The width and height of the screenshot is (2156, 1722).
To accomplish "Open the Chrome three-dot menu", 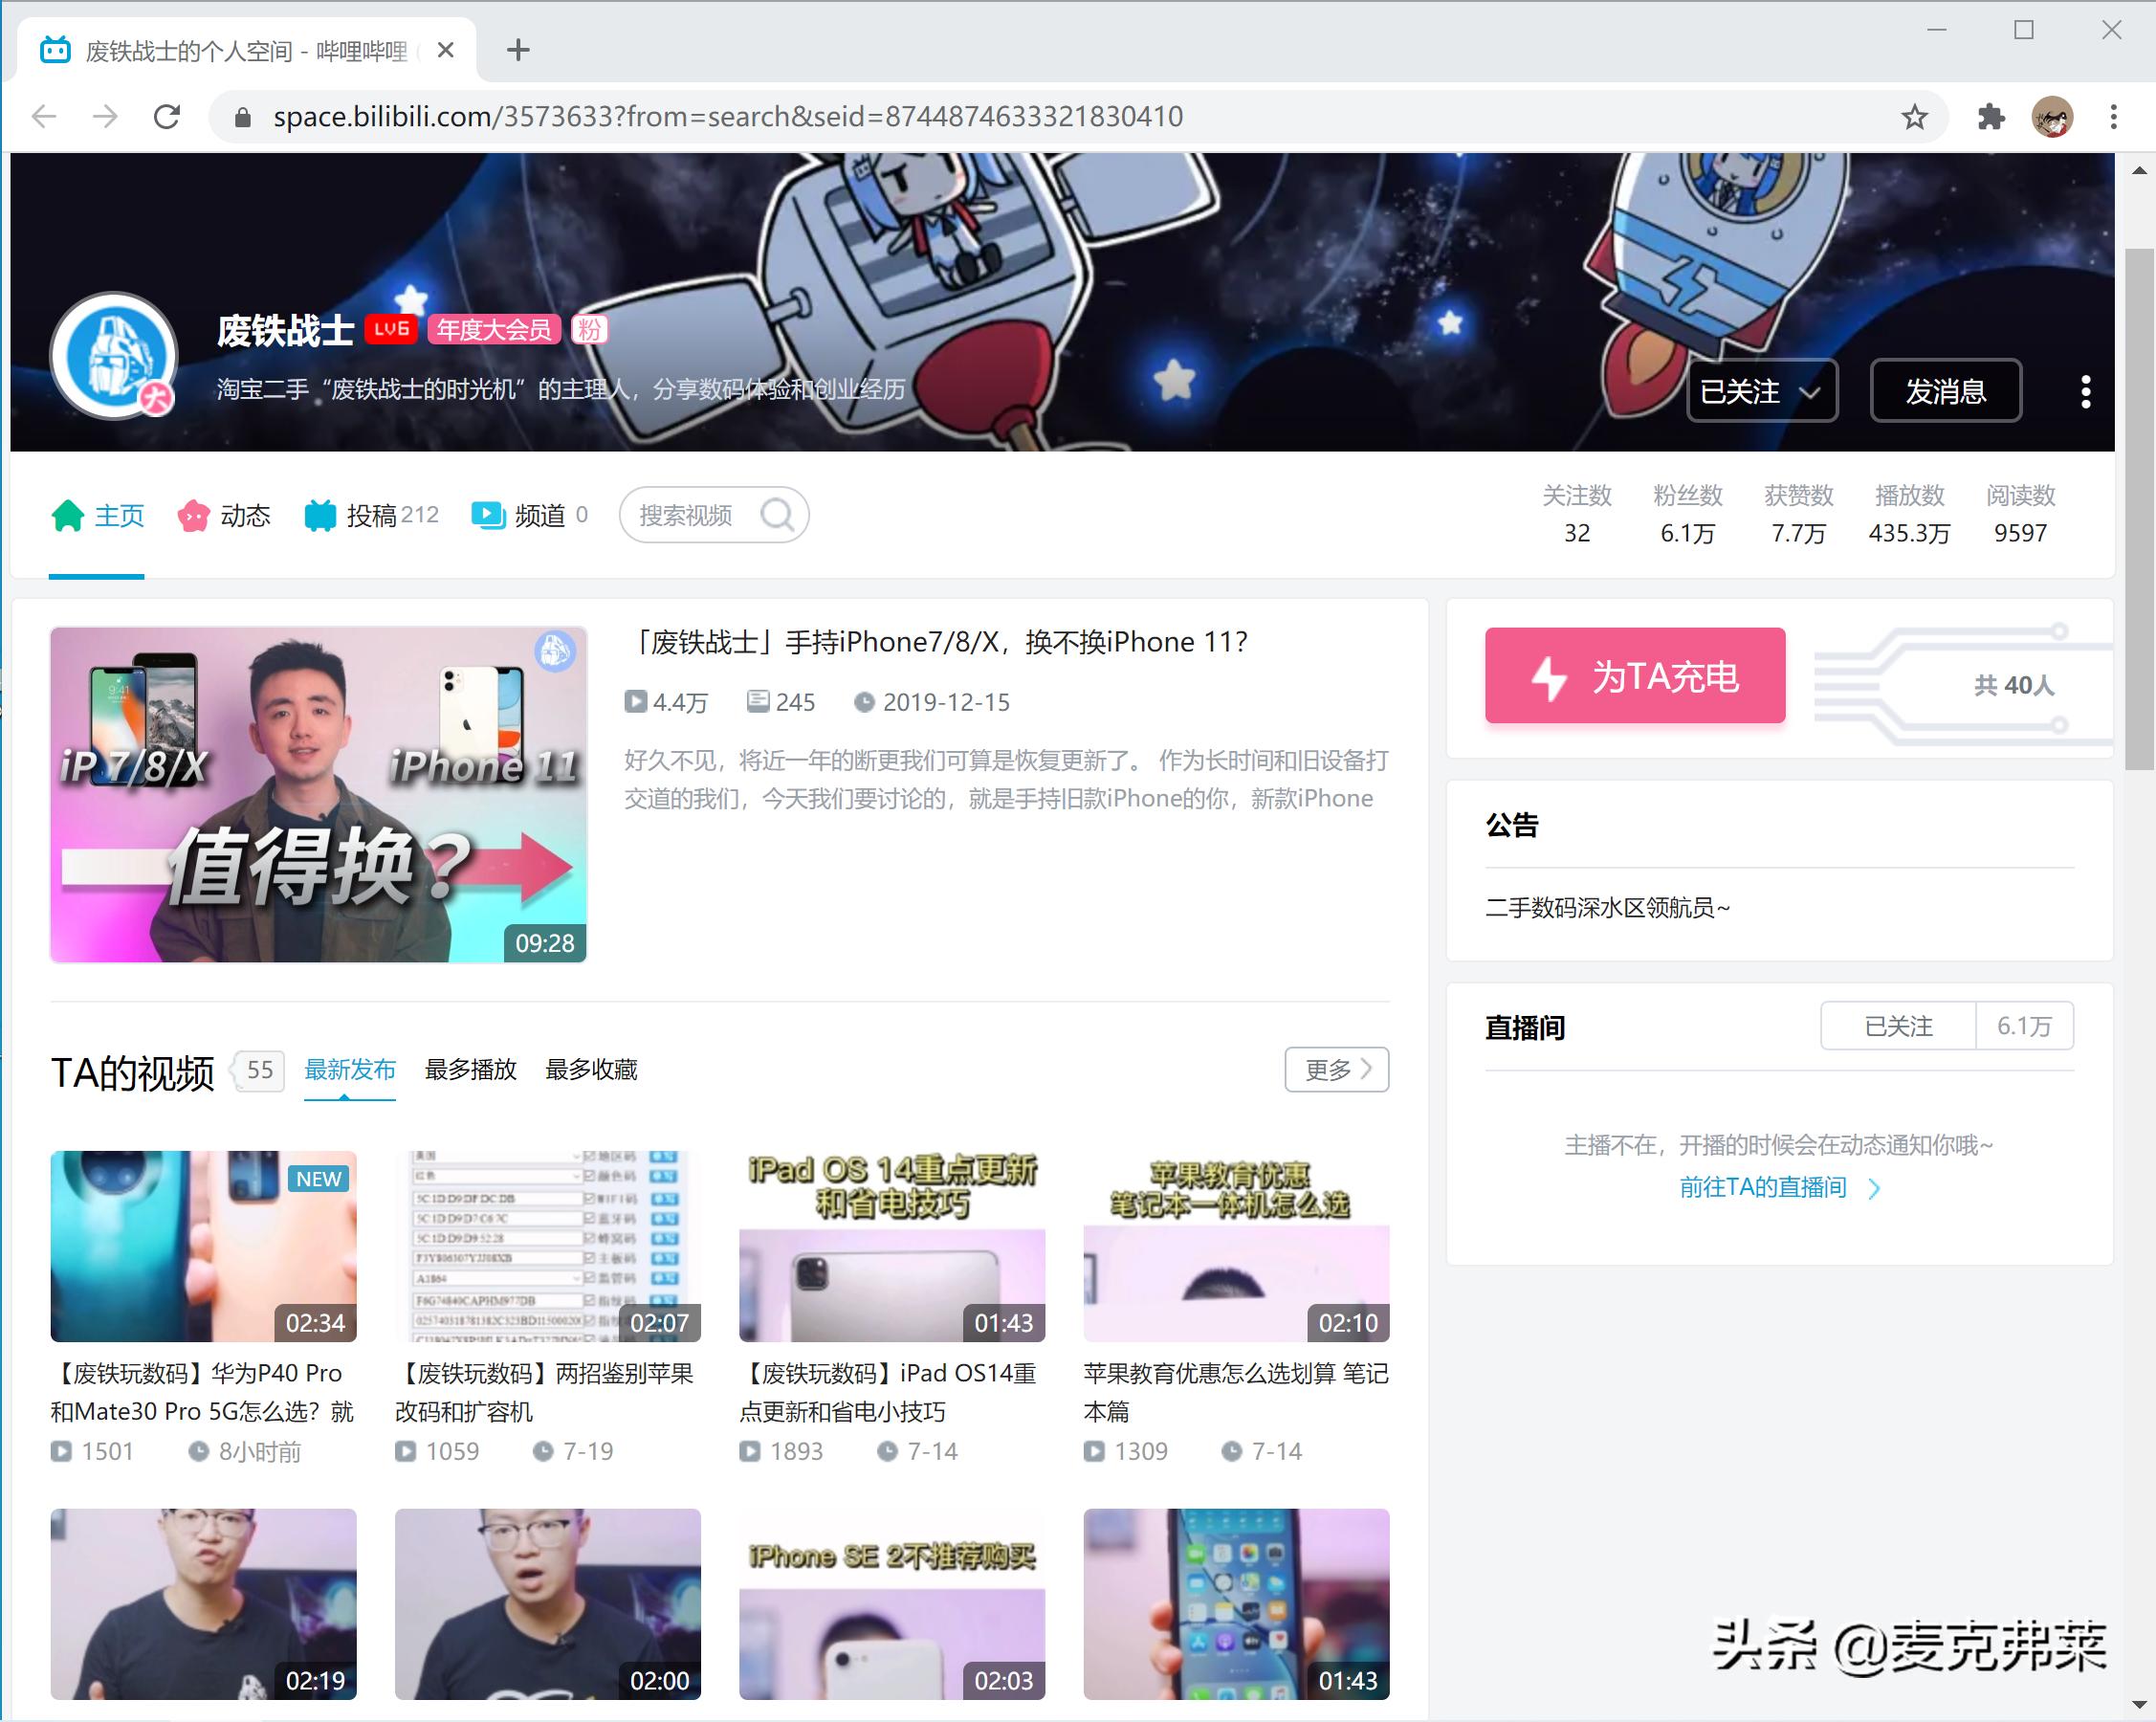I will (2112, 115).
